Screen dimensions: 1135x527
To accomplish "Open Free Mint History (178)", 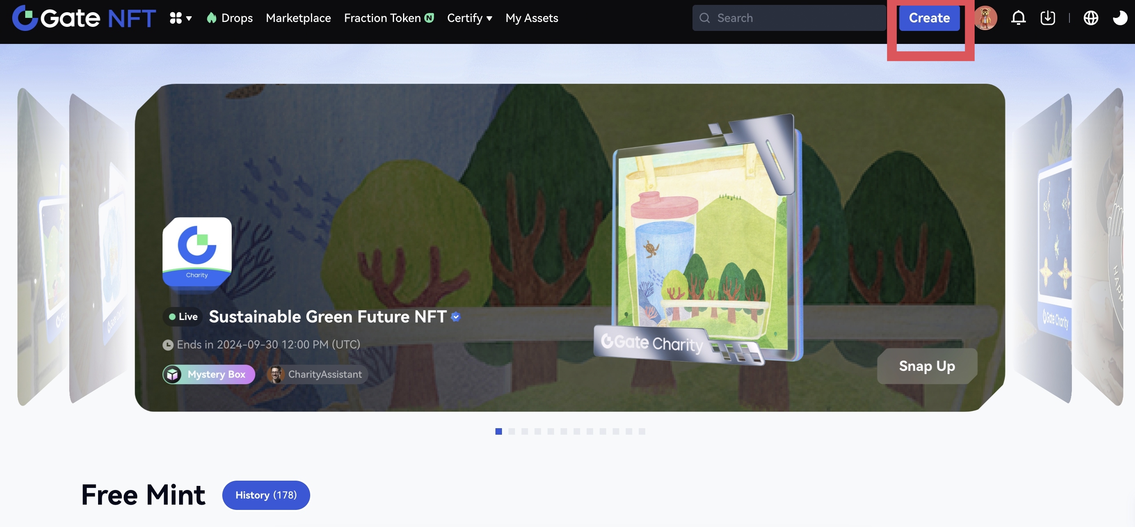I will pyautogui.click(x=266, y=495).
